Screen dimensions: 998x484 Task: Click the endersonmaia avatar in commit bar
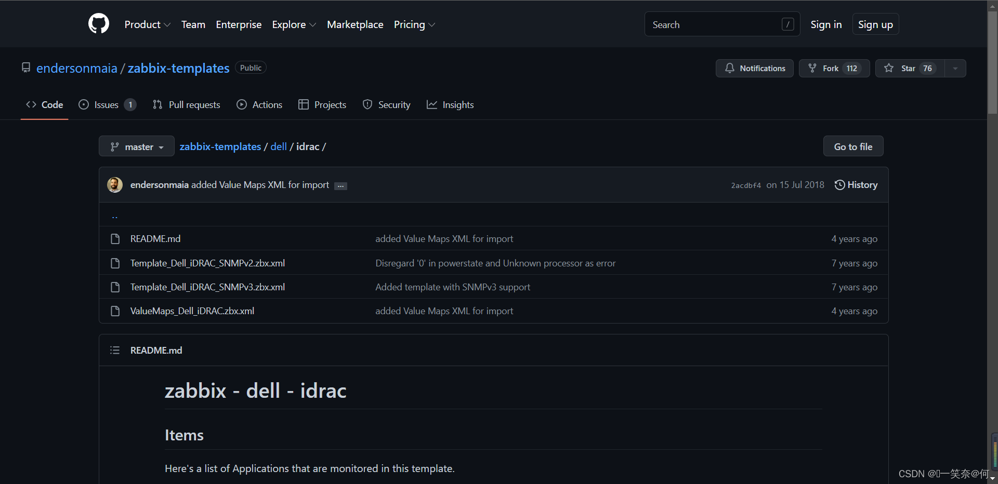click(115, 184)
